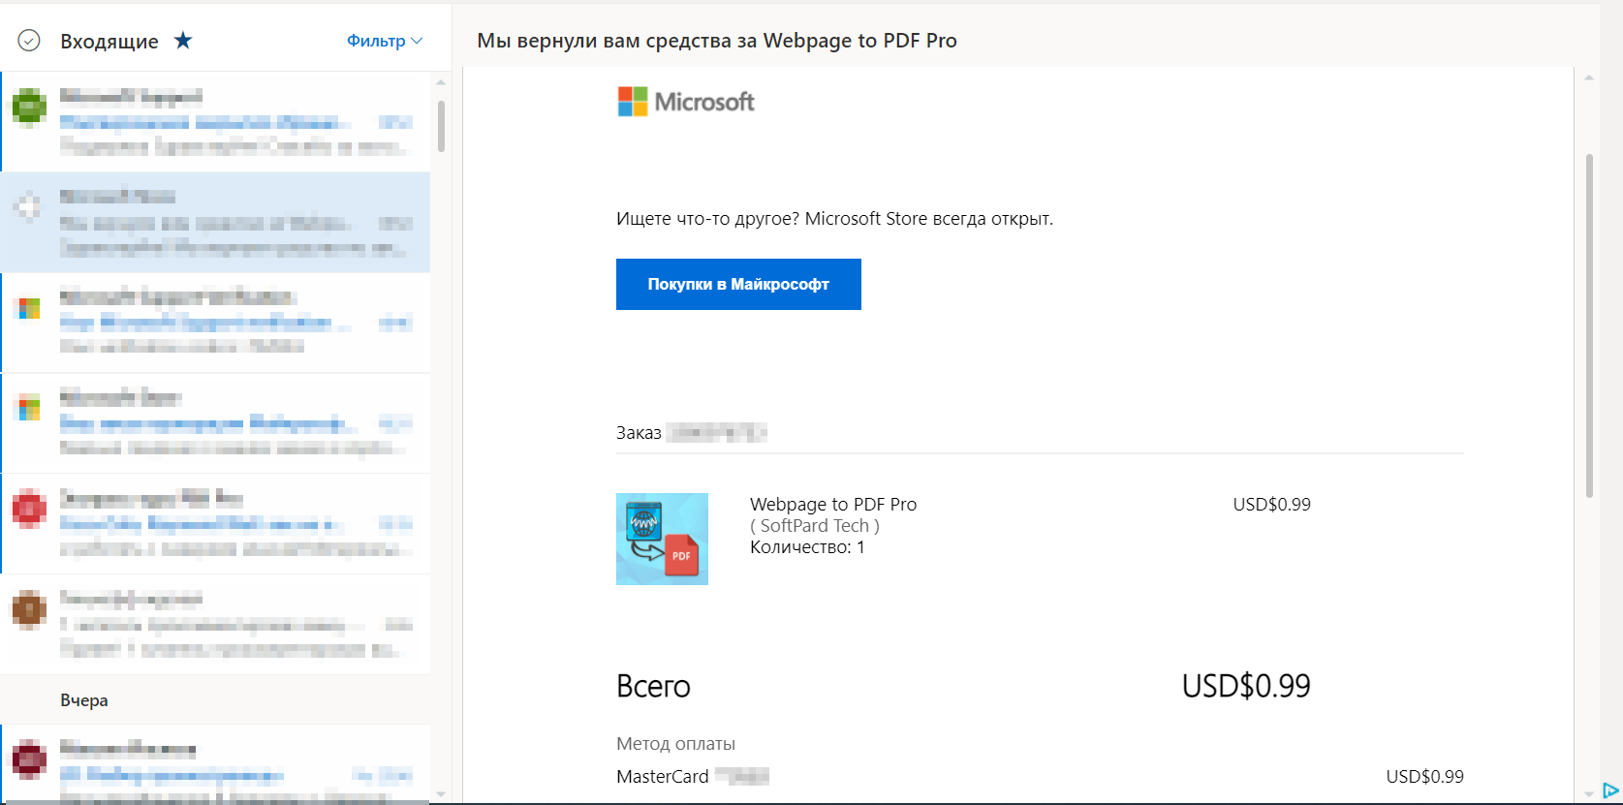The image size is (1623, 805).
Task: Click the Количество: 1 text
Action: 807,547
